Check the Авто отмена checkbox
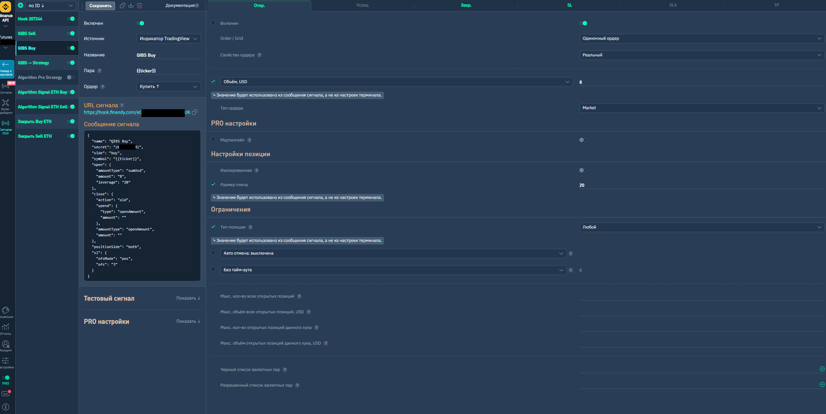 click(x=213, y=253)
